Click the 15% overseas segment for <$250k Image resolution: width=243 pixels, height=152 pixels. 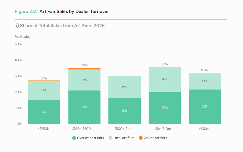pyautogui.click(x=44, y=112)
